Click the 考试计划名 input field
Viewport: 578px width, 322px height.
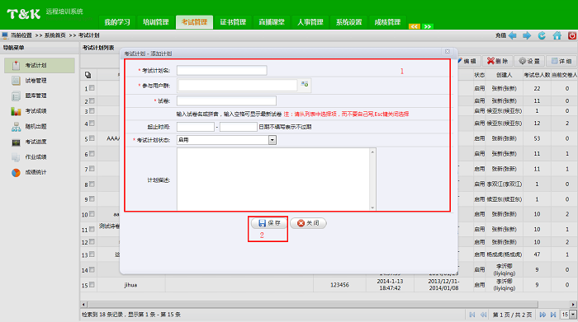click(x=222, y=70)
